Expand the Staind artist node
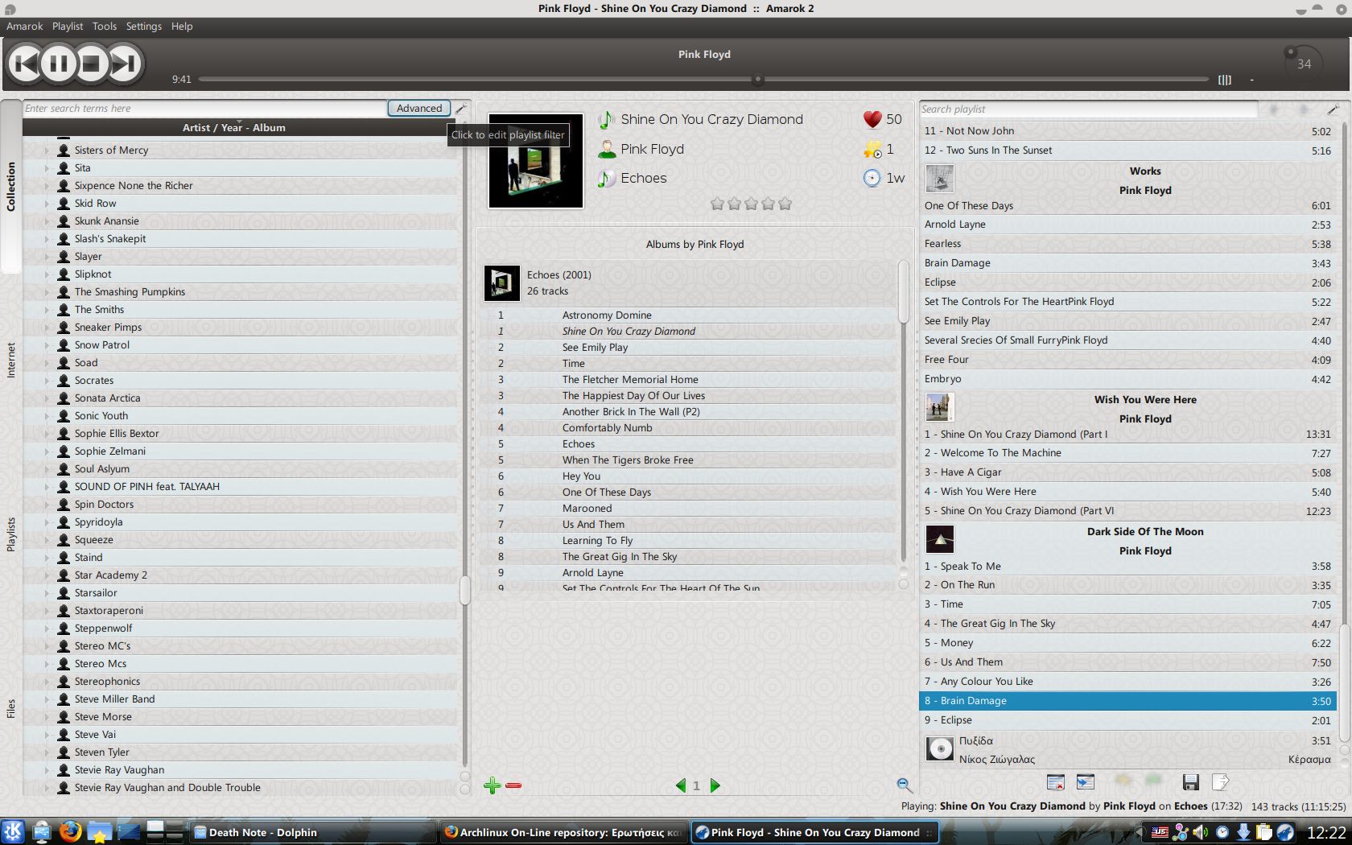This screenshot has height=845, width=1352. pos(46,558)
